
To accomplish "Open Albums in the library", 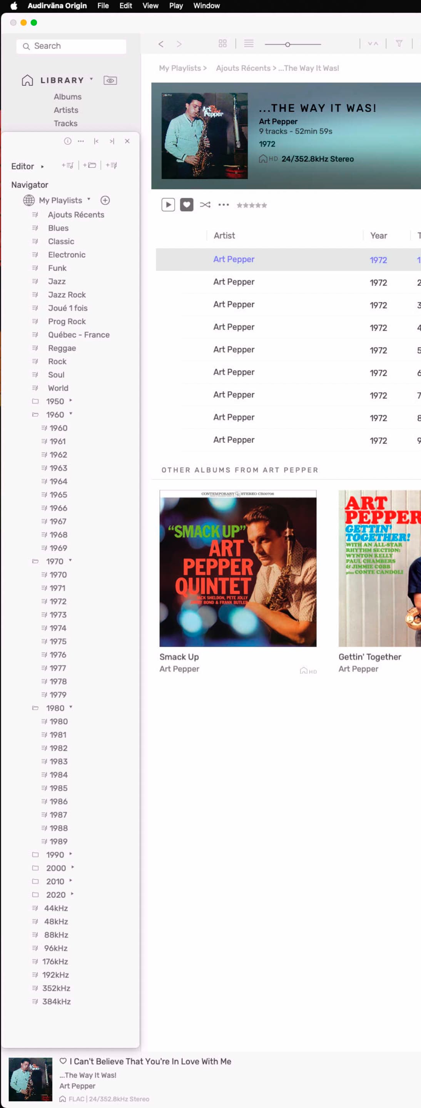I will tap(67, 97).
